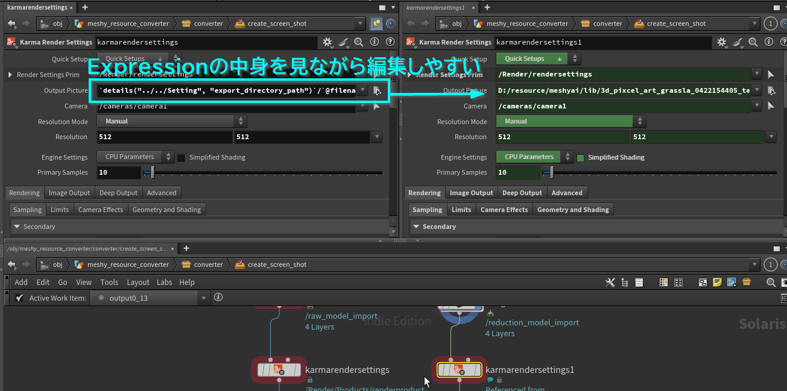Open Resolution presets dropdown in left pane

(x=377, y=137)
